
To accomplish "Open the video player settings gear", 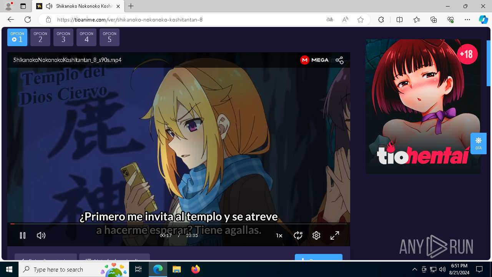I will tap(316, 235).
